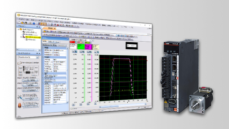229x129 pixels.
Task: Click the open book icon in the Servo Assistant
Action: (19, 63)
